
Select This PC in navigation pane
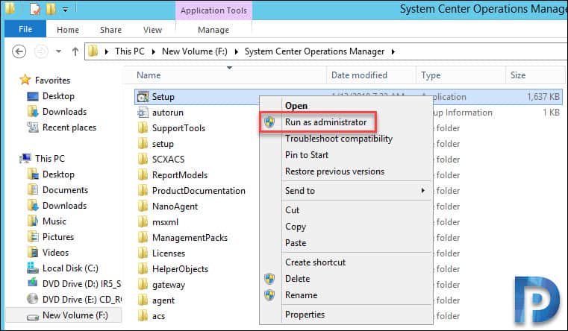click(49, 159)
